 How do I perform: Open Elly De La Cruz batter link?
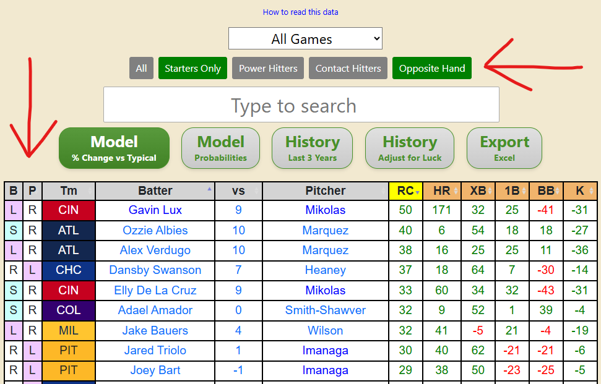pyautogui.click(x=155, y=291)
